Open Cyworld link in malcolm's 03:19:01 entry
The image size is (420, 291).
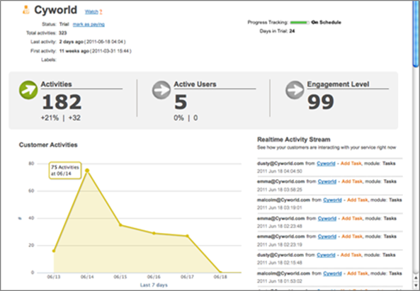(332, 200)
